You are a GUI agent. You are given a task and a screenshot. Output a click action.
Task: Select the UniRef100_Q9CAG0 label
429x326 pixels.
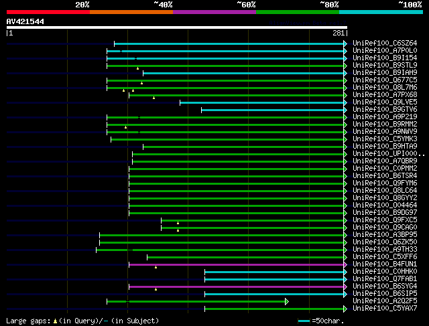[x=385, y=228]
